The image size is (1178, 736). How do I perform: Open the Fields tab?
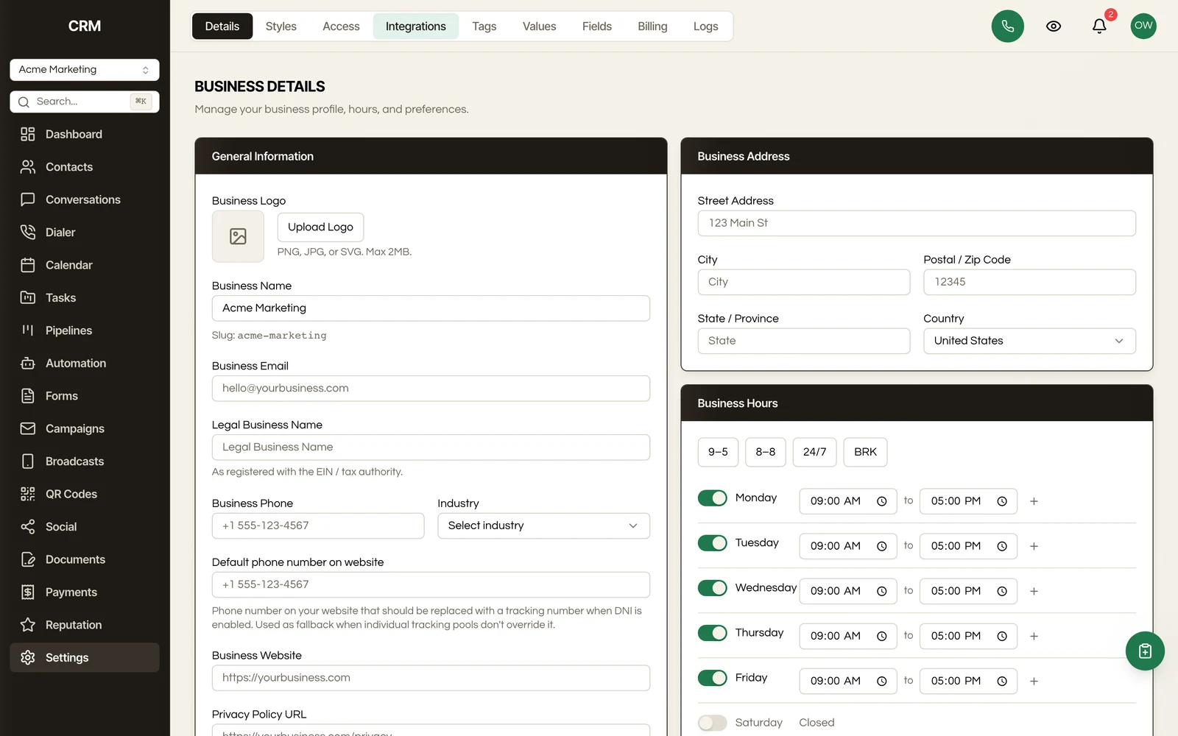pyautogui.click(x=596, y=26)
